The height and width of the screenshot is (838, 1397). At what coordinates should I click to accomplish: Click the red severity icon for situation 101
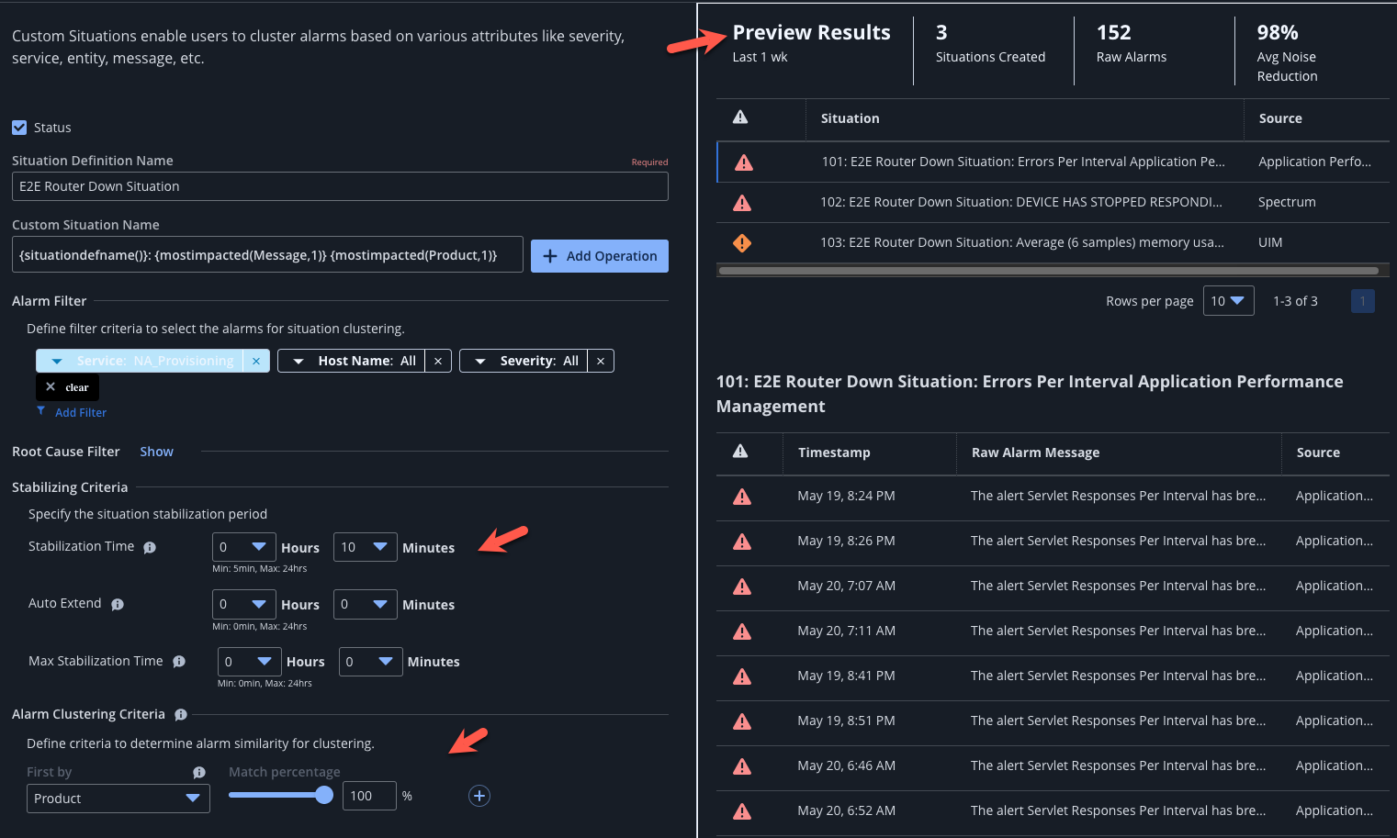click(x=742, y=162)
